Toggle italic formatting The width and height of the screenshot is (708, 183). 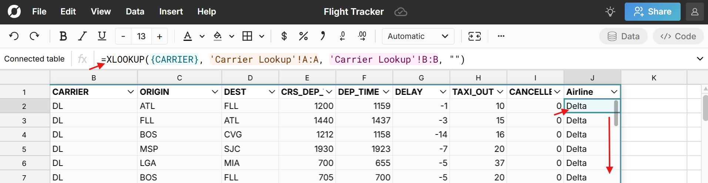(x=82, y=36)
